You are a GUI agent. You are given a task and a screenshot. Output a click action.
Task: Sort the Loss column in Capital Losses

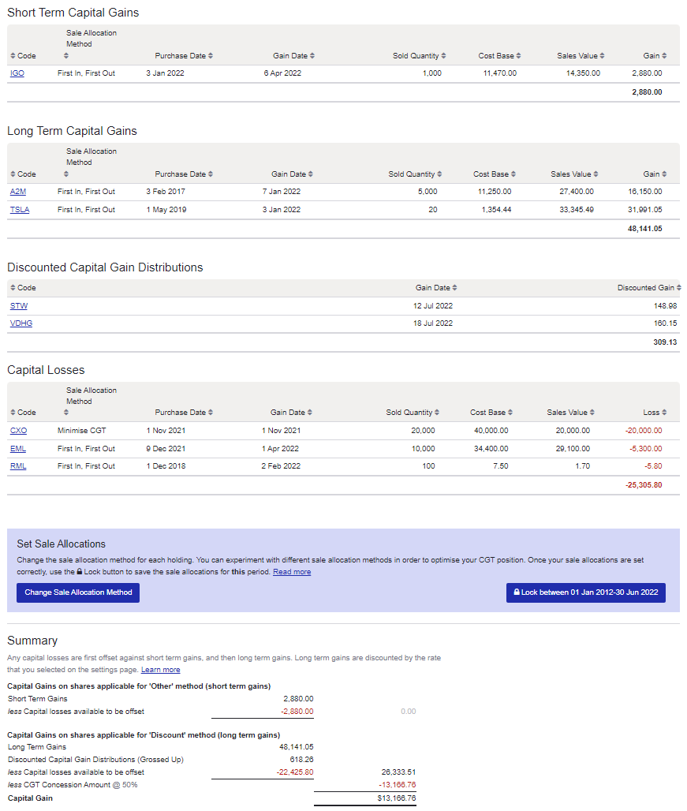(655, 412)
